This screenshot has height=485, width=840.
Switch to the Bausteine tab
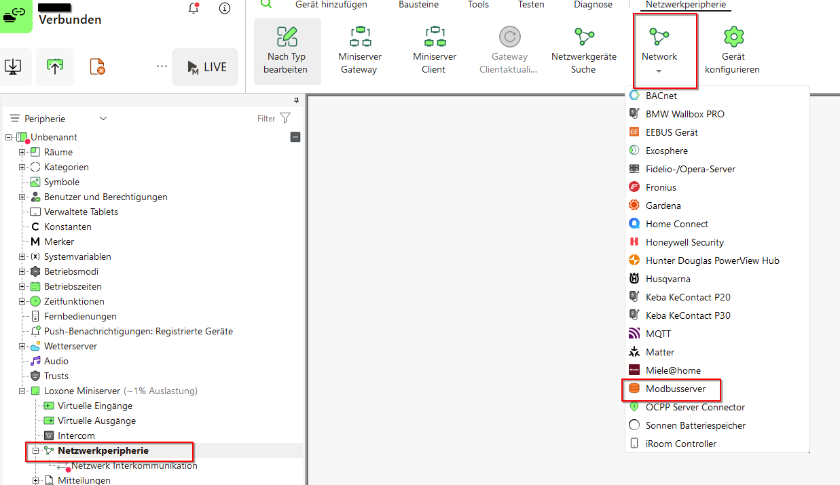click(x=418, y=5)
